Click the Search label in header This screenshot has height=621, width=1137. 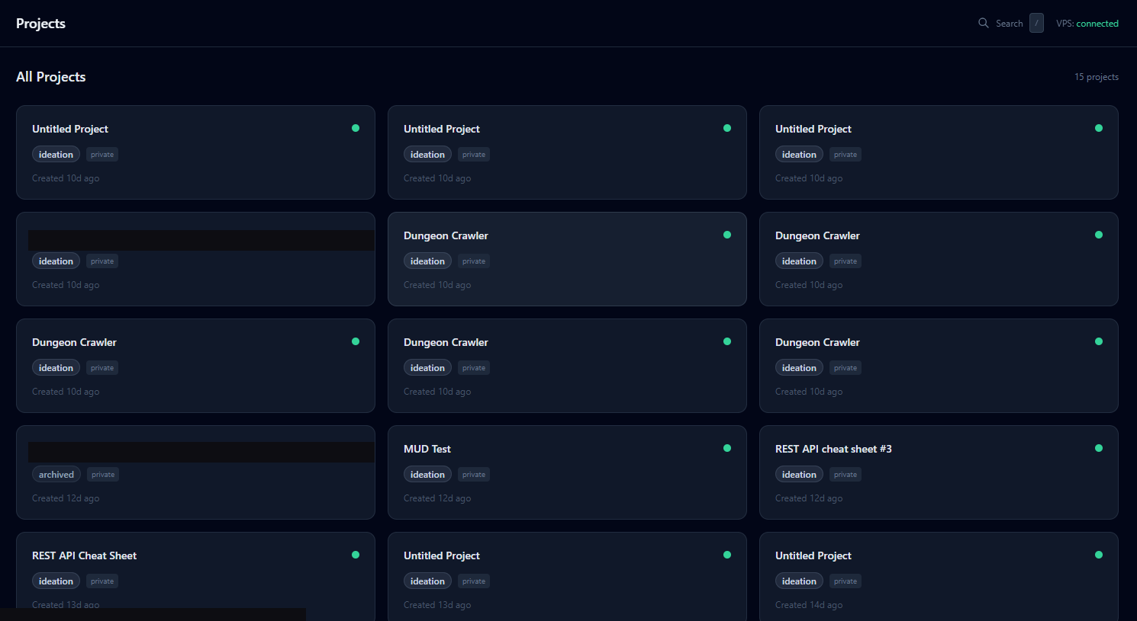click(x=1009, y=24)
